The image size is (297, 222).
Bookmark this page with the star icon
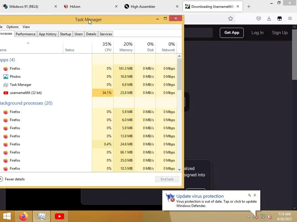pyautogui.click(x=231, y=18)
